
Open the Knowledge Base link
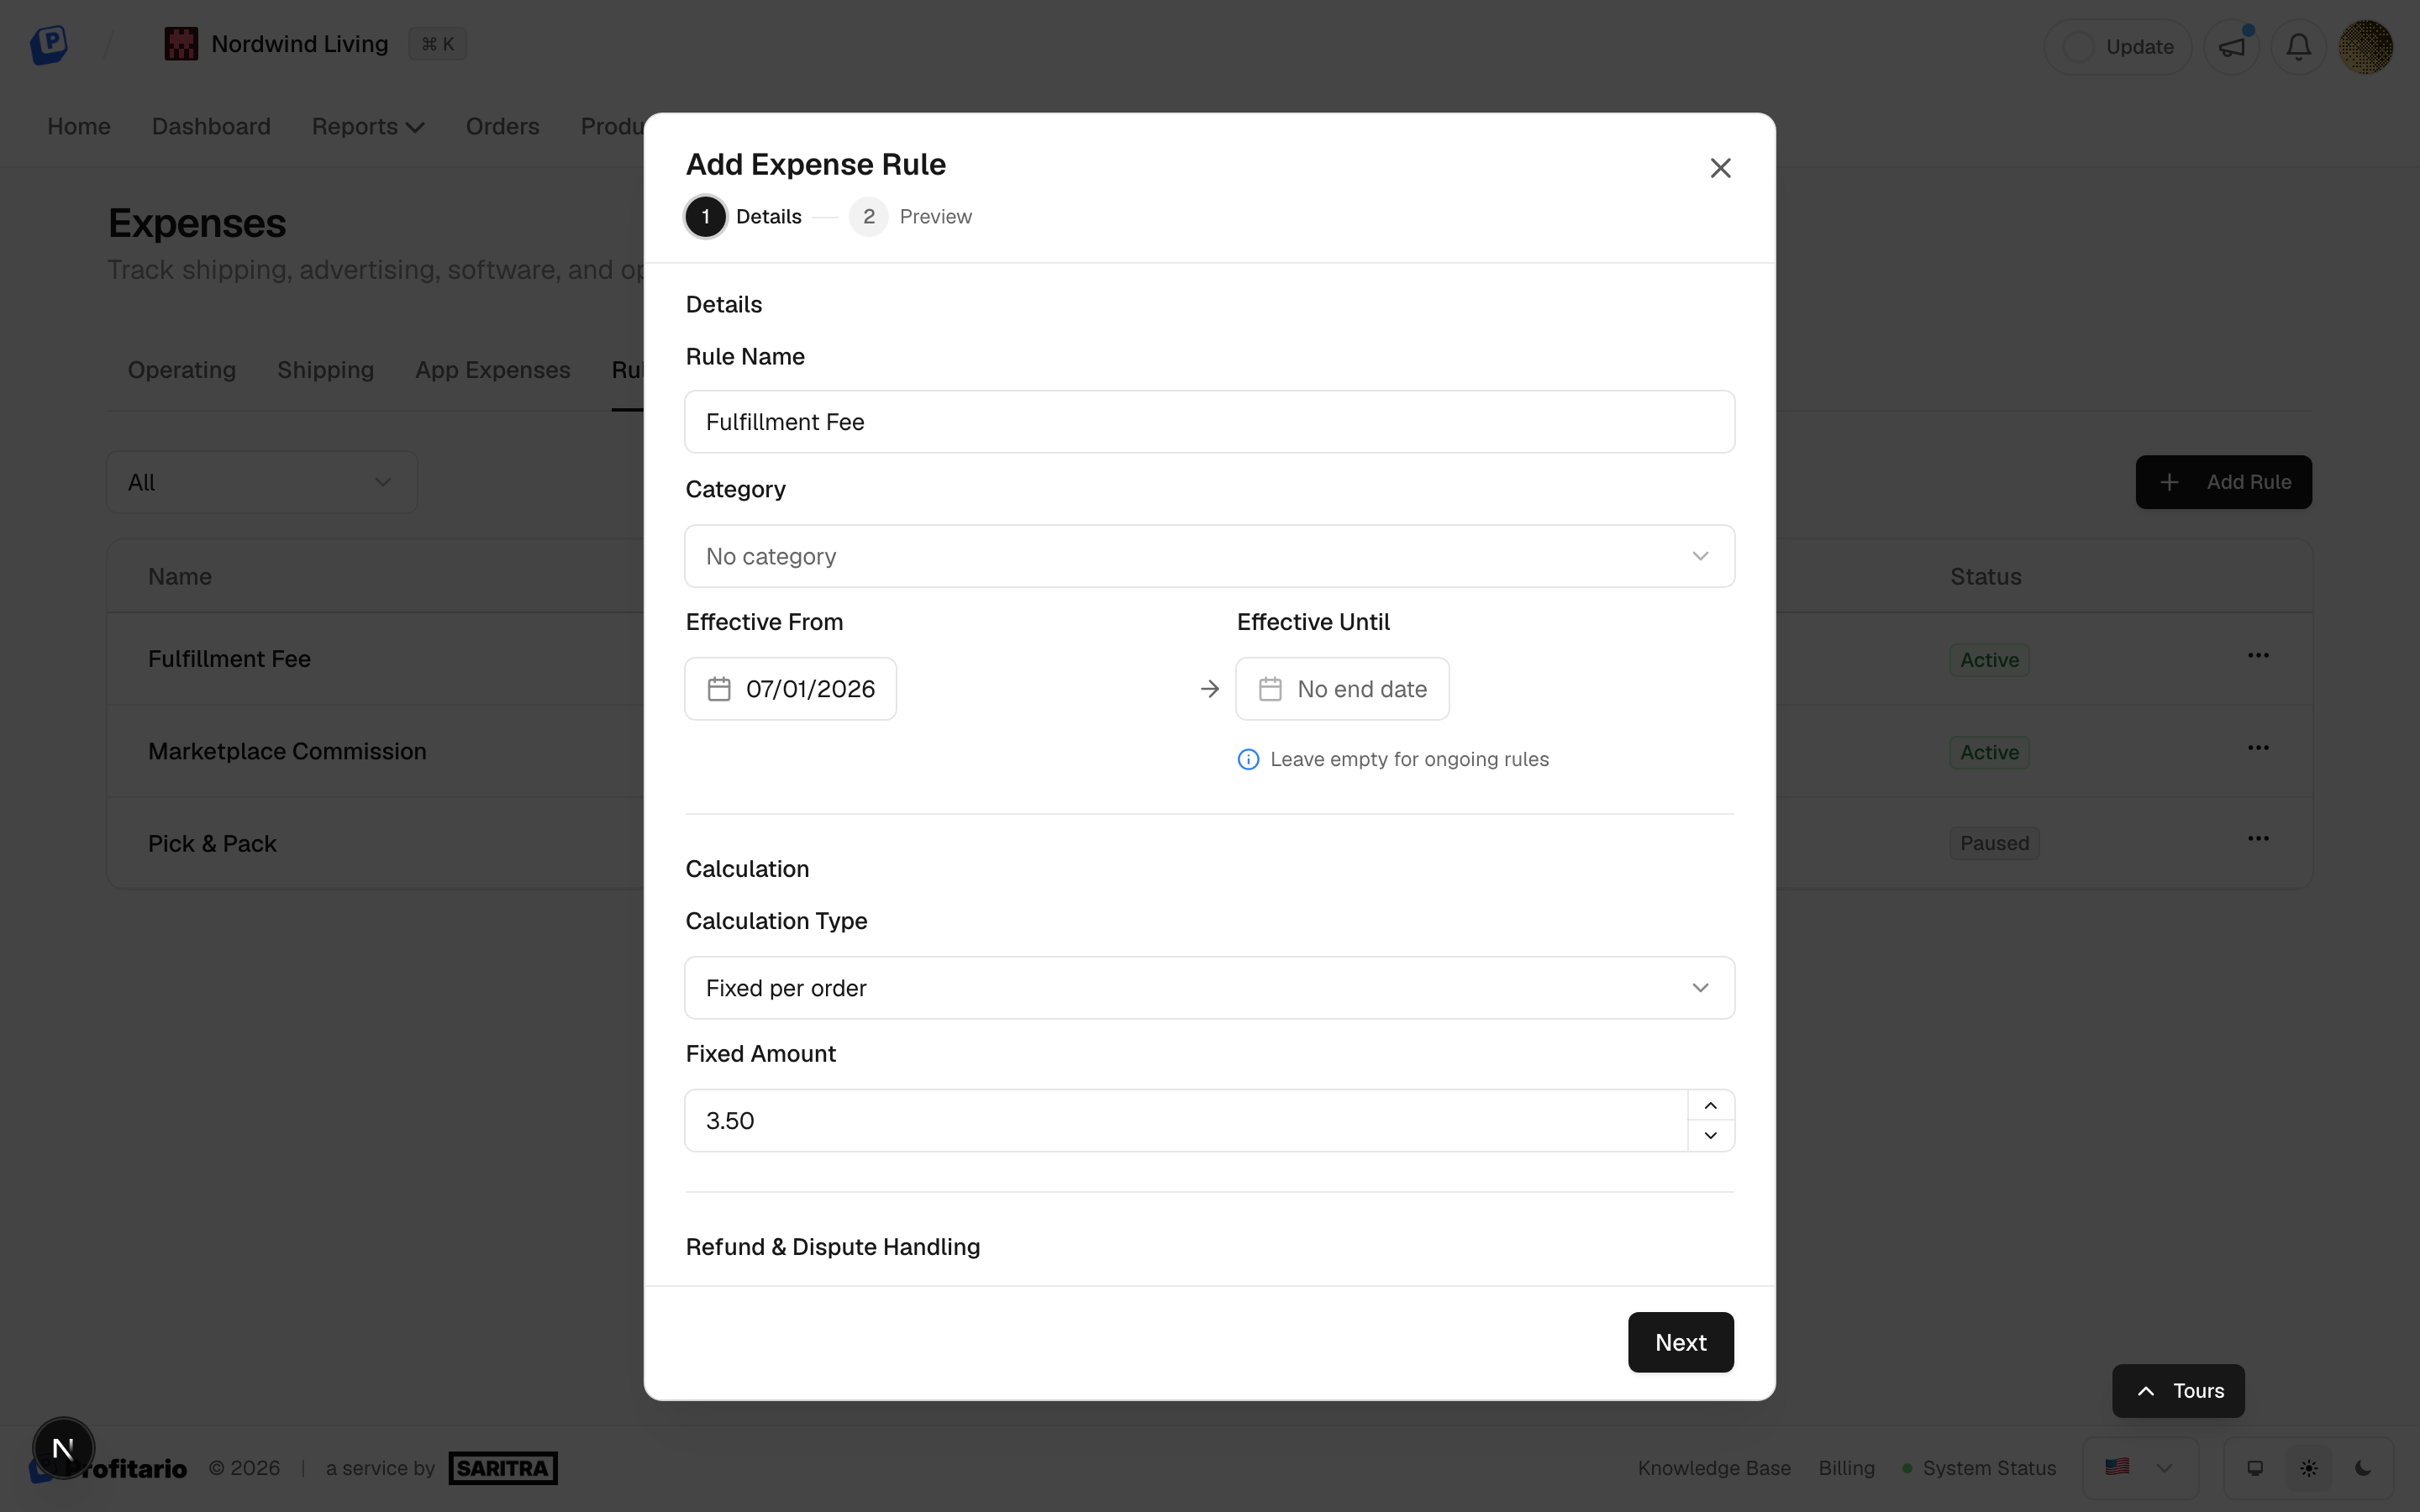tap(1714, 1468)
